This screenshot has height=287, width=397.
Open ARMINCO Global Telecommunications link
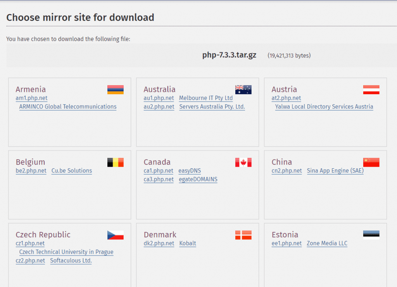(x=68, y=107)
